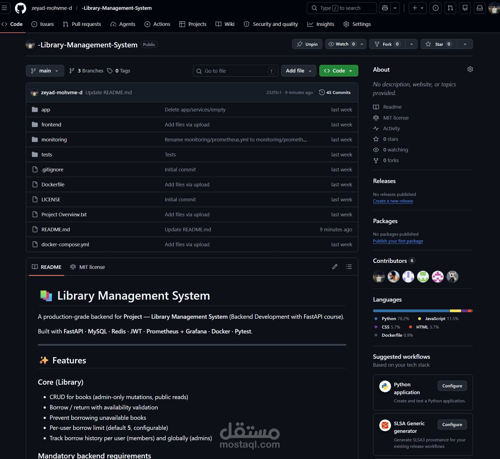Click commit author avatar zeyad-mohvme-d
This screenshot has width=500, height=459.
tap(34, 92)
